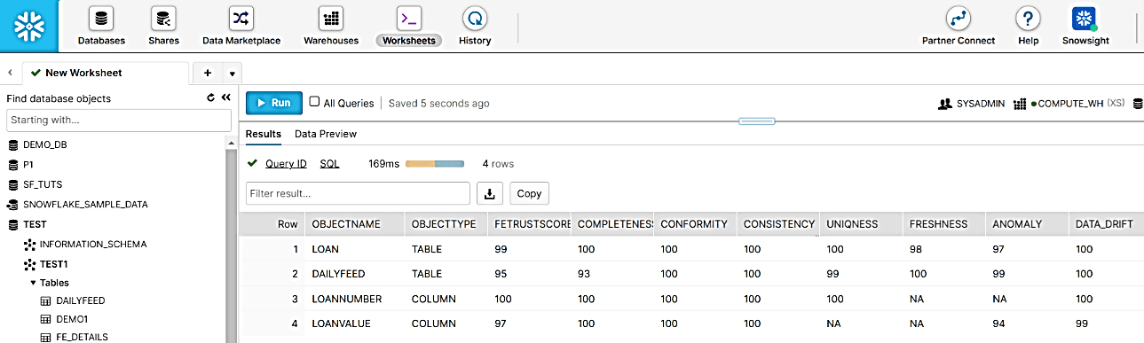Sort by the OBJECTTYPE column header
1144x343 pixels.
click(446, 224)
